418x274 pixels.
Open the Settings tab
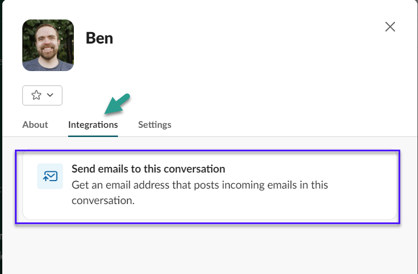[155, 124]
